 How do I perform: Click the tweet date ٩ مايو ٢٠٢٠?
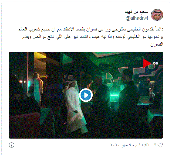pyautogui.click(x=121, y=145)
